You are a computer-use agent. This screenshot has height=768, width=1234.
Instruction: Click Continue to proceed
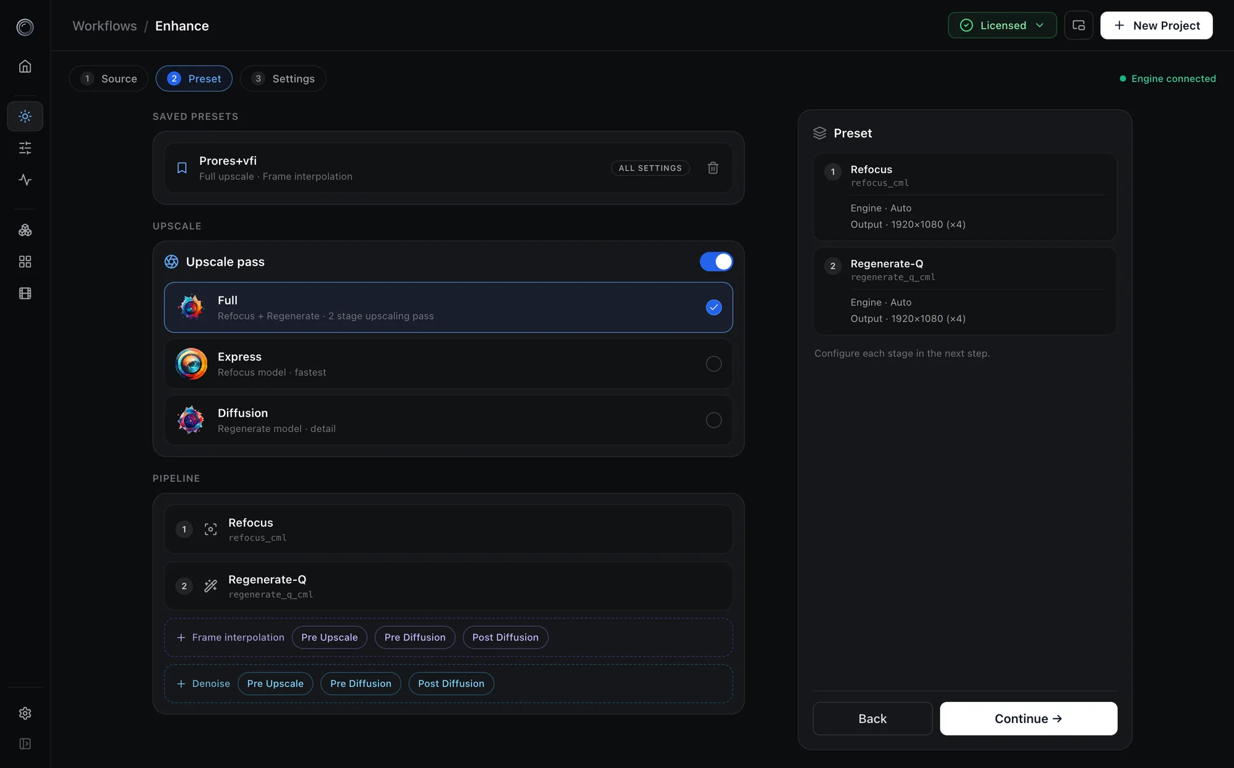(1029, 719)
